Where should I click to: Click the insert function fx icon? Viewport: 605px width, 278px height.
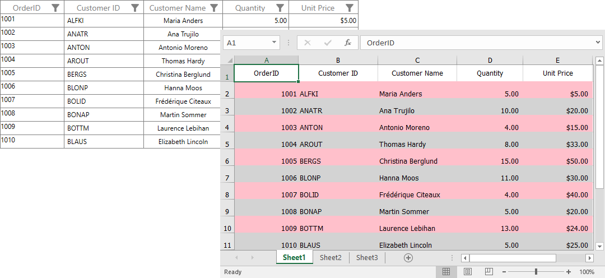[x=347, y=43]
